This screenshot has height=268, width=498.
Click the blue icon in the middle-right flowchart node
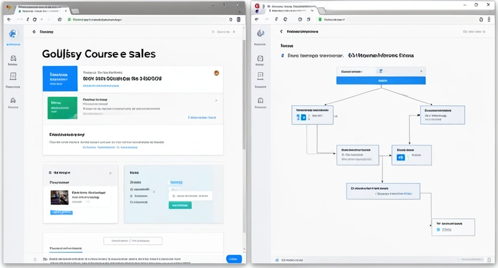point(401,157)
